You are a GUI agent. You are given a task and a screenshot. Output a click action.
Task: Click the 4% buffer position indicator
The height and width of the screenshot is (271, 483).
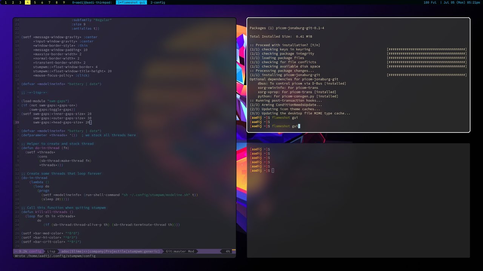(x=228, y=251)
